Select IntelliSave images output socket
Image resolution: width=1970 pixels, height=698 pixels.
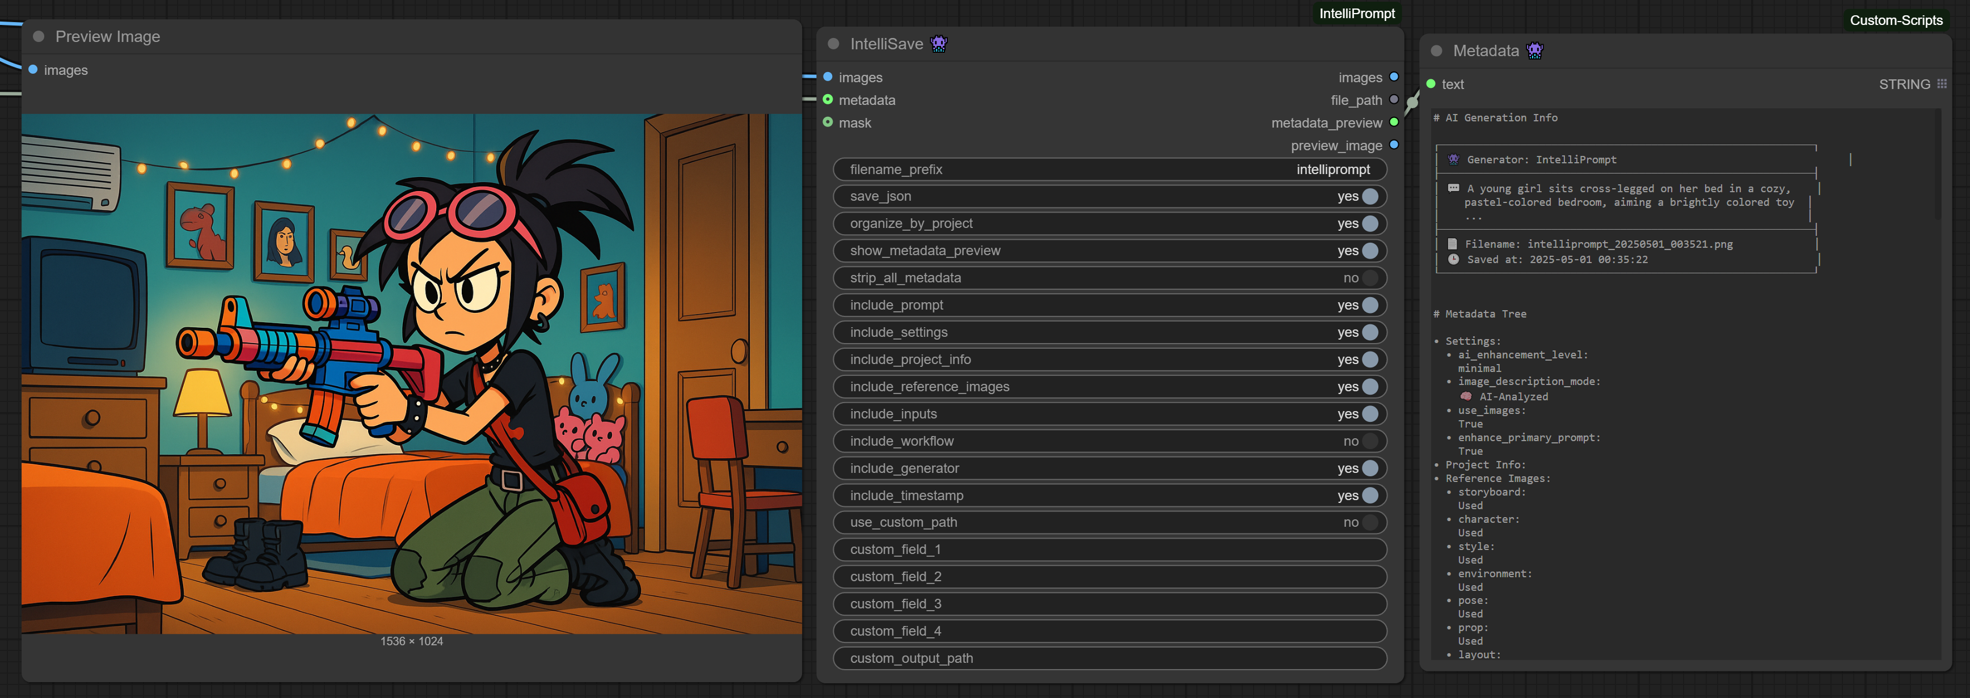[1393, 77]
